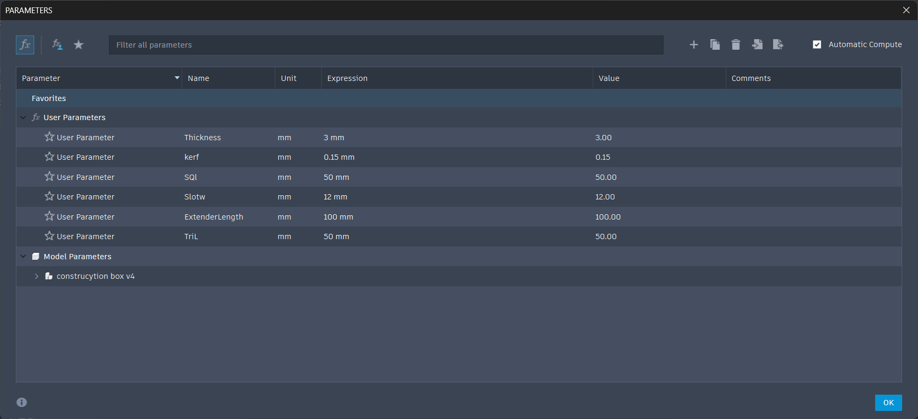This screenshot has width=918, height=419.
Task: Click the fx icon beside User Parameters
Action: (36, 117)
